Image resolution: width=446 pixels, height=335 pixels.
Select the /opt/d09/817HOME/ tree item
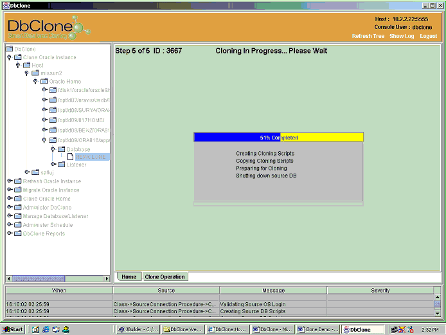pyautogui.click(x=81, y=120)
